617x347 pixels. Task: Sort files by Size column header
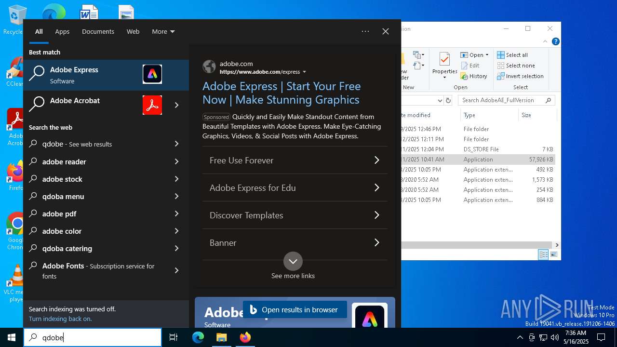(x=537, y=115)
